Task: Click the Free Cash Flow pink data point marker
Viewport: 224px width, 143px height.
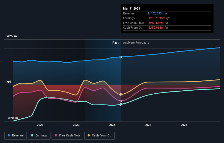Action: 121,101
